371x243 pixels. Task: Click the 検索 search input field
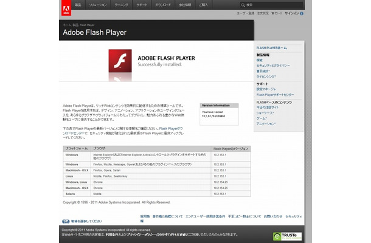click(x=271, y=5)
